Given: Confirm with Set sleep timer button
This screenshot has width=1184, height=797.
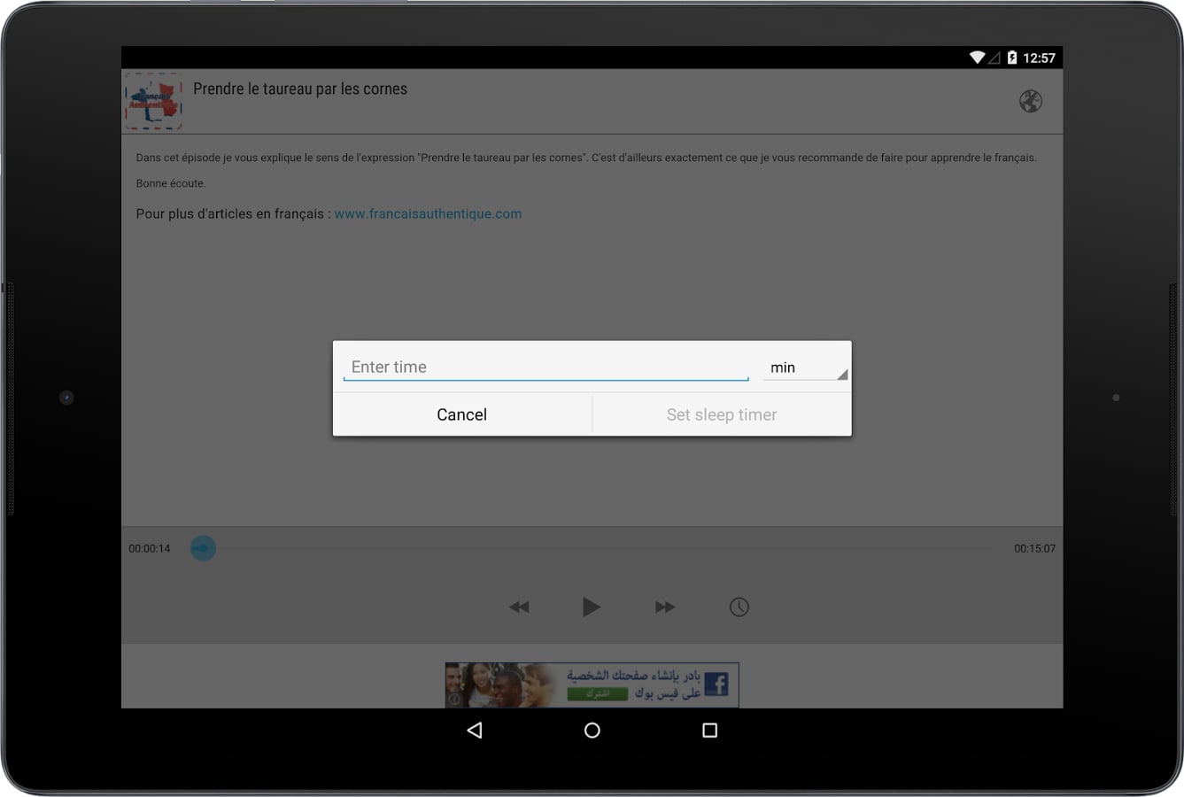Looking at the screenshot, I should [722, 414].
